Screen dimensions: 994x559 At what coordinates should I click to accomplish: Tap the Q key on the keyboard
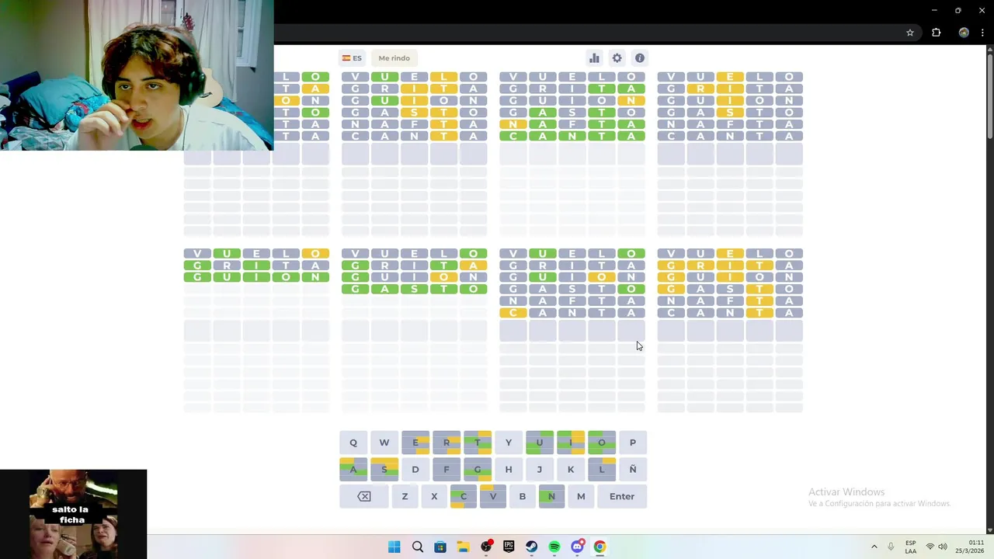pos(353,443)
